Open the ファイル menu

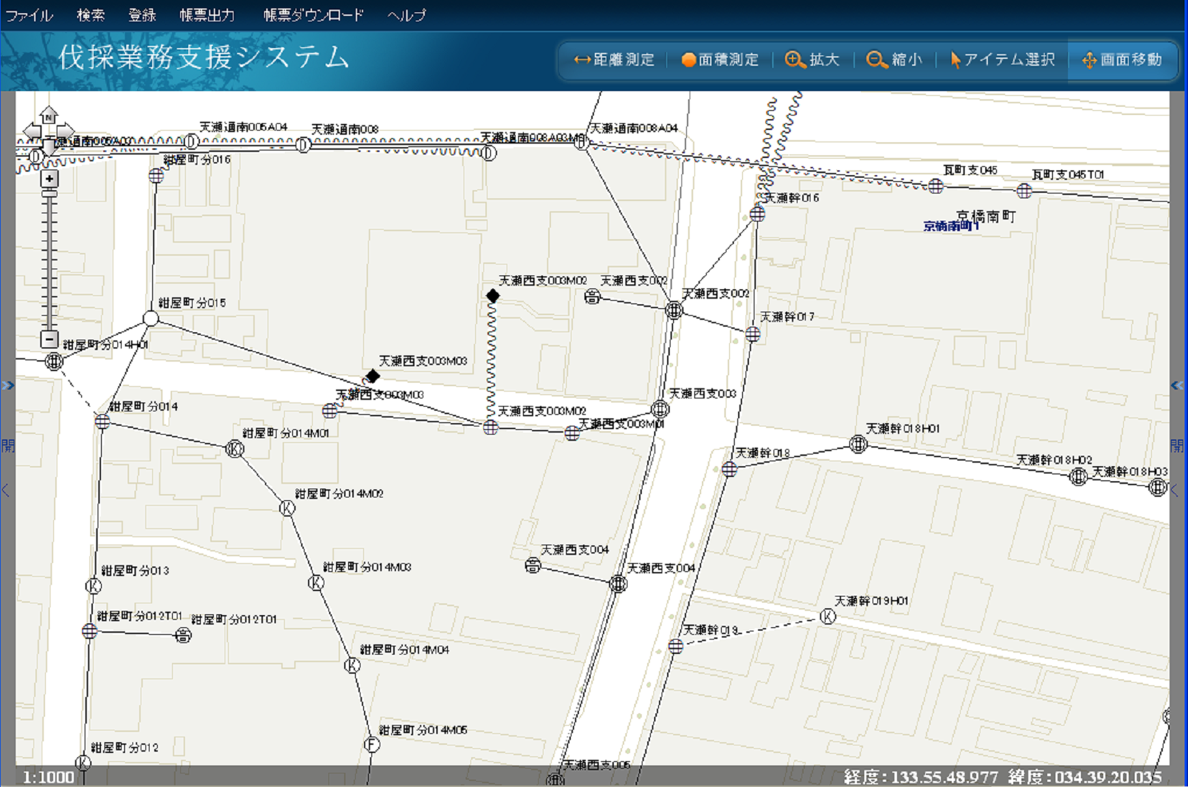coord(29,15)
